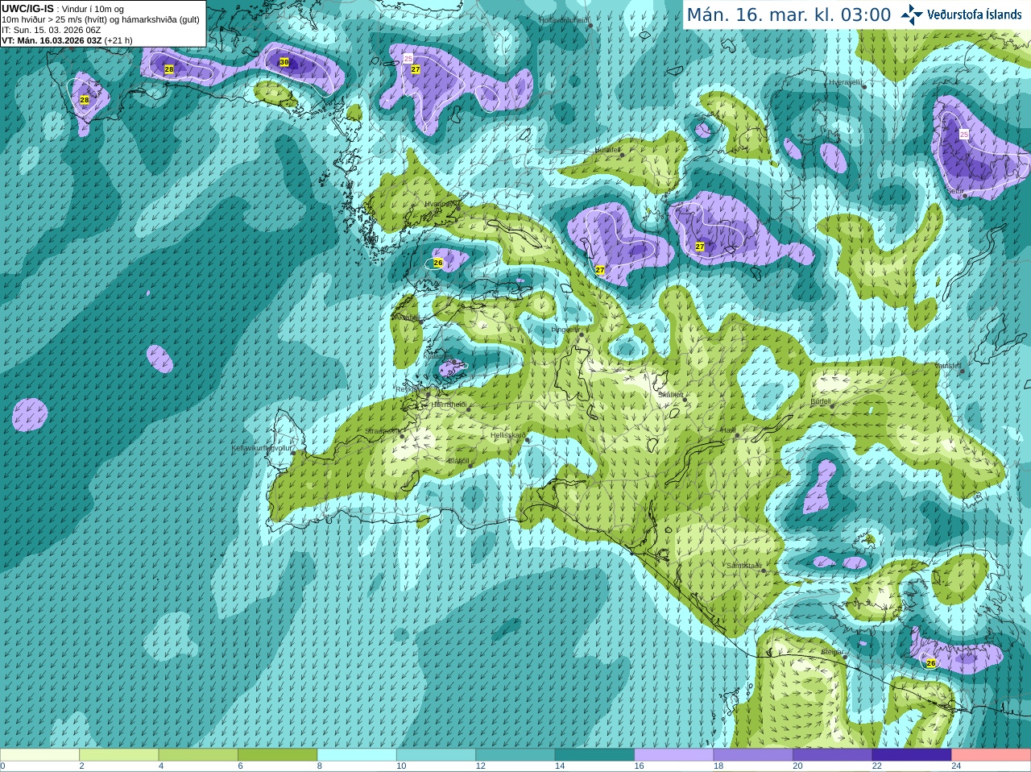This screenshot has width=1031, height=772.
Task: Pick the 0–2 m/s pale cream legend swatch
Action: coord(39,755)
